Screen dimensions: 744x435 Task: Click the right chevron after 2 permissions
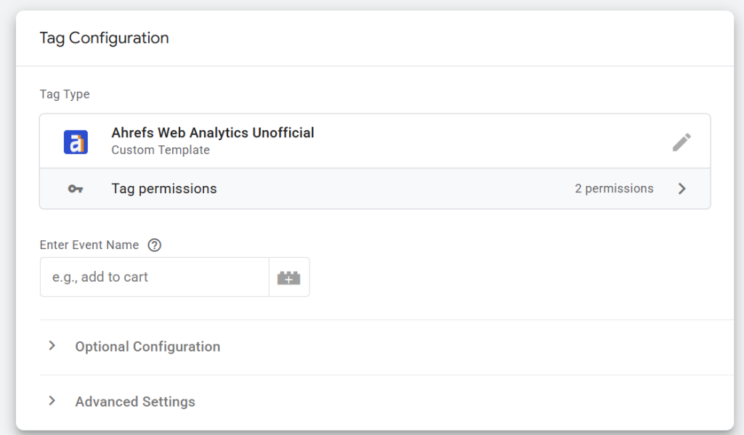pyautogui.click(x=682, y=189)
